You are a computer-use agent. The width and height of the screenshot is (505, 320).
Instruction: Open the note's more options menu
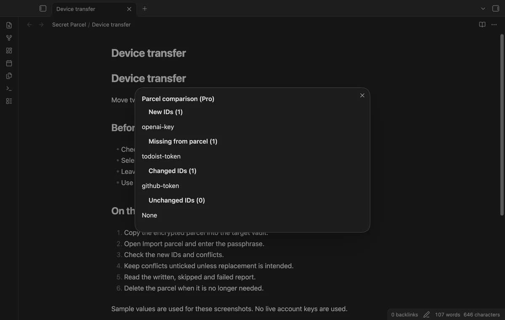(494, 24)
